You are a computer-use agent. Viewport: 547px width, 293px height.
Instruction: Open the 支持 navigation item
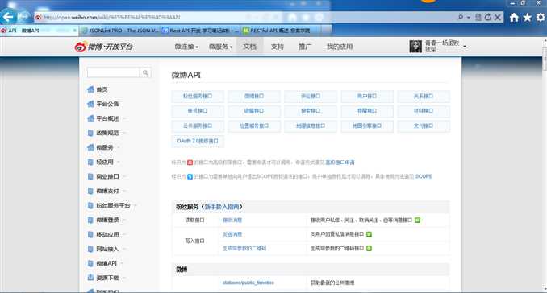[278, 47]
